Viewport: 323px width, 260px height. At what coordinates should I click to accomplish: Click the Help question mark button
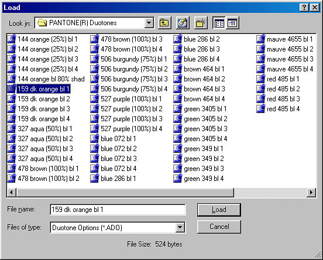[304, 8]
